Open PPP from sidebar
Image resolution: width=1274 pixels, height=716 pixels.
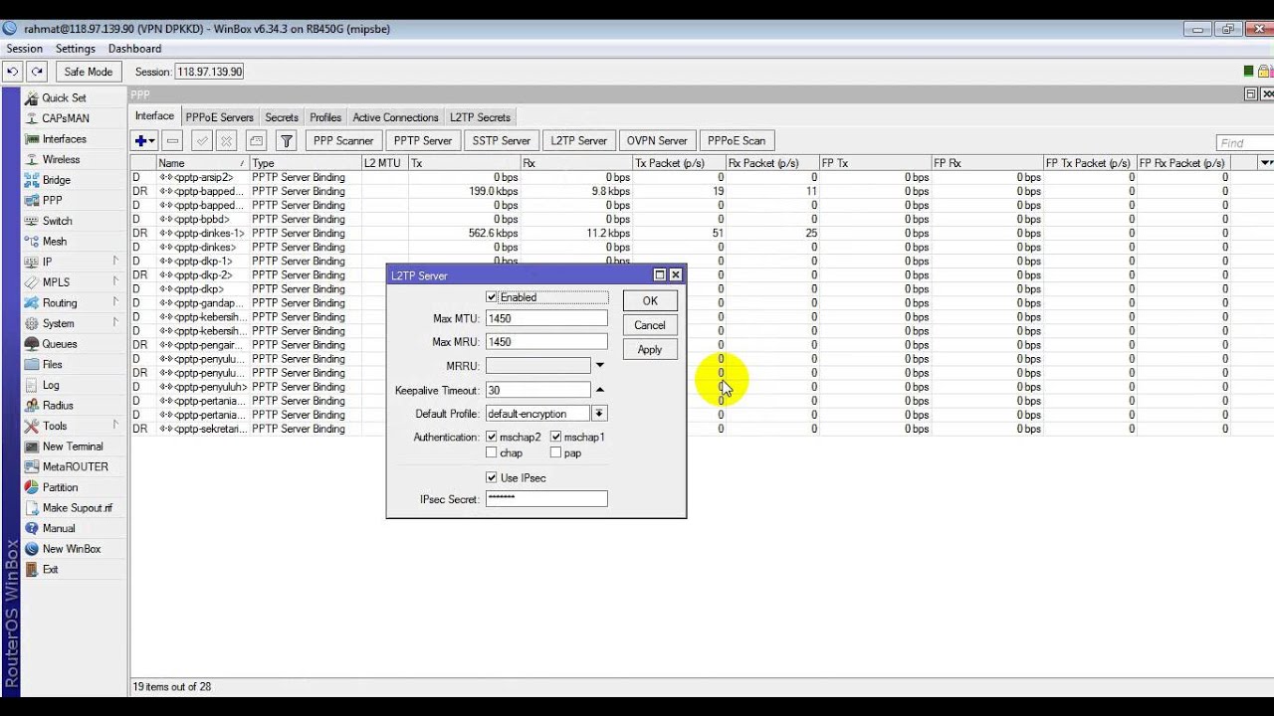[52, 200]
